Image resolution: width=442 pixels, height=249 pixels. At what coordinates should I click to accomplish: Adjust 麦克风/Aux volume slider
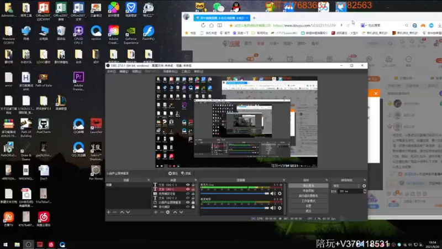234,193
